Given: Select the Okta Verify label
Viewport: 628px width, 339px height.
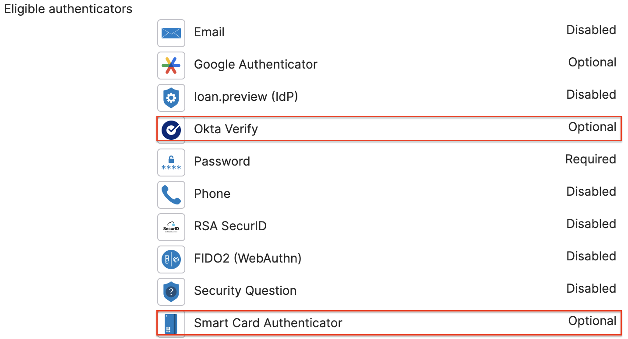Looking at the screenshot, I should click(226, 129).
